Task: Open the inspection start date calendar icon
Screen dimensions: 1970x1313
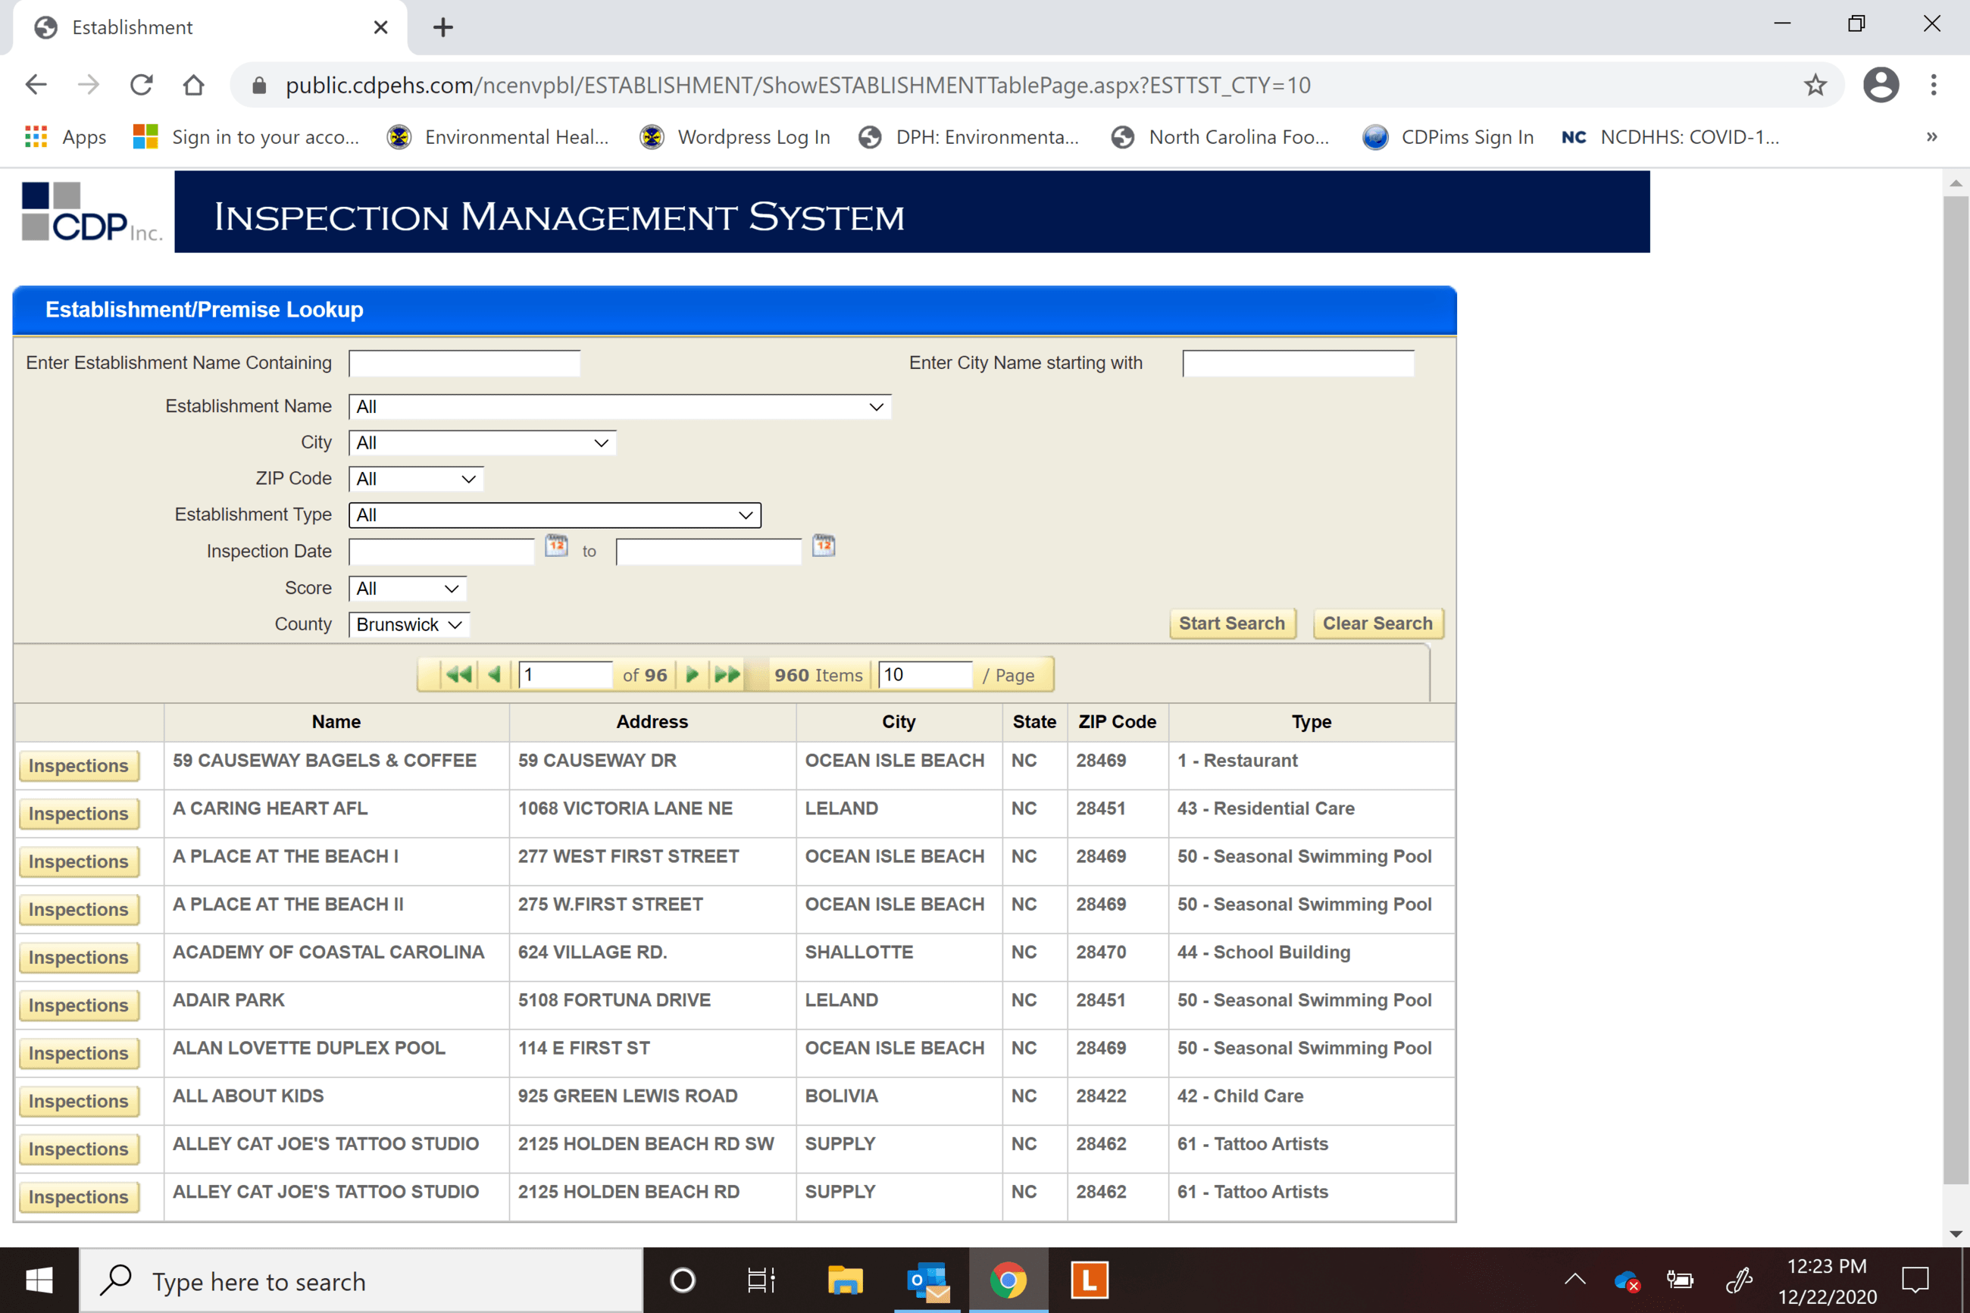Action: tap(557, 546)
